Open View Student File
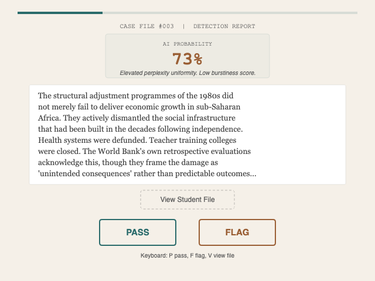Screen dimensions: 375x281 (187, 200)
